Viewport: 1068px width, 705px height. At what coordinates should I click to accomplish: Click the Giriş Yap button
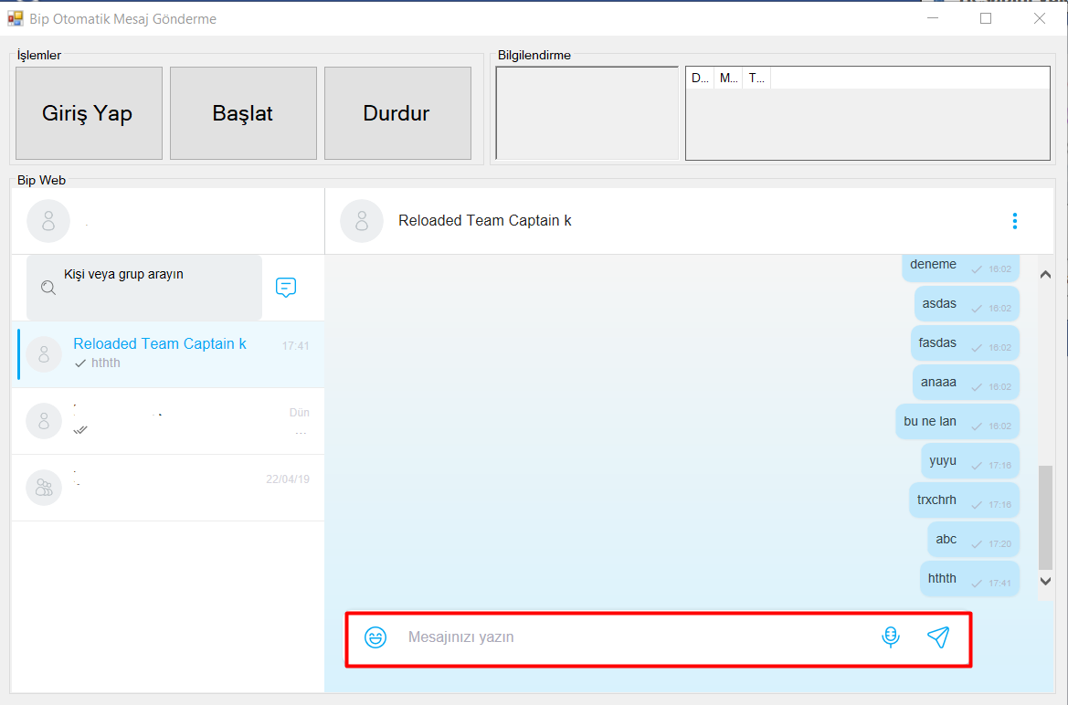coord(89,113)
